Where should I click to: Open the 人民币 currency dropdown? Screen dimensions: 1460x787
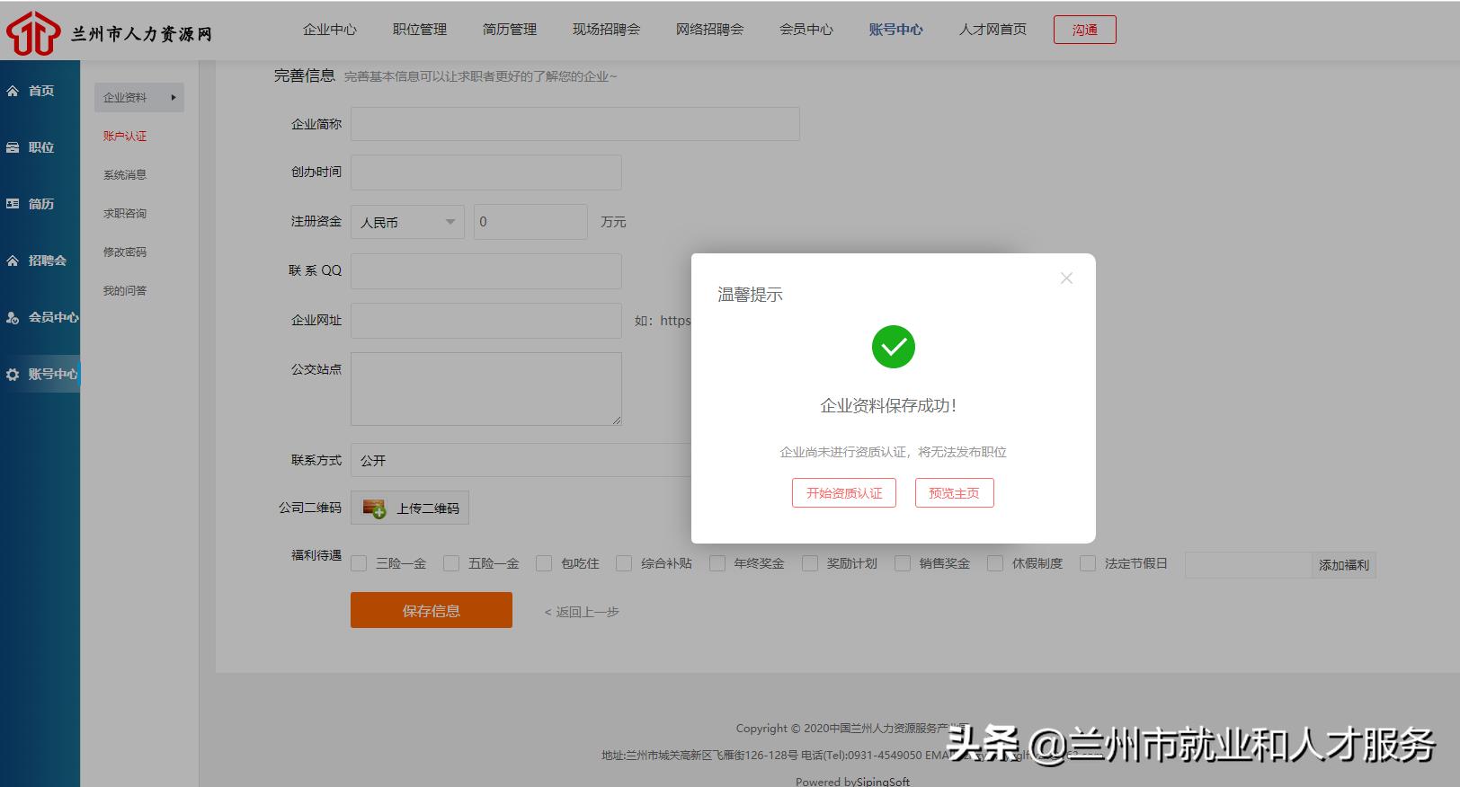[x=407, y=222]
